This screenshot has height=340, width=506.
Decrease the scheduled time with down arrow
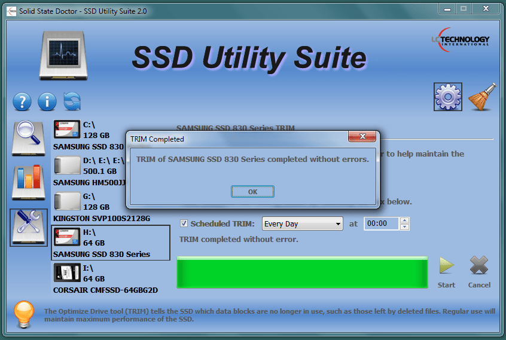click(x=404, y=227)
